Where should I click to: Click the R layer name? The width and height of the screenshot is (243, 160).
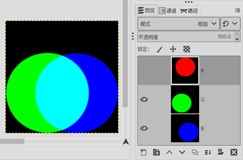coord(202,71)
